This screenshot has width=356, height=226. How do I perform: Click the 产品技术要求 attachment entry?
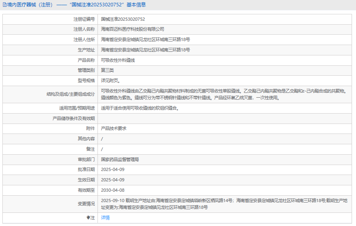113,128
